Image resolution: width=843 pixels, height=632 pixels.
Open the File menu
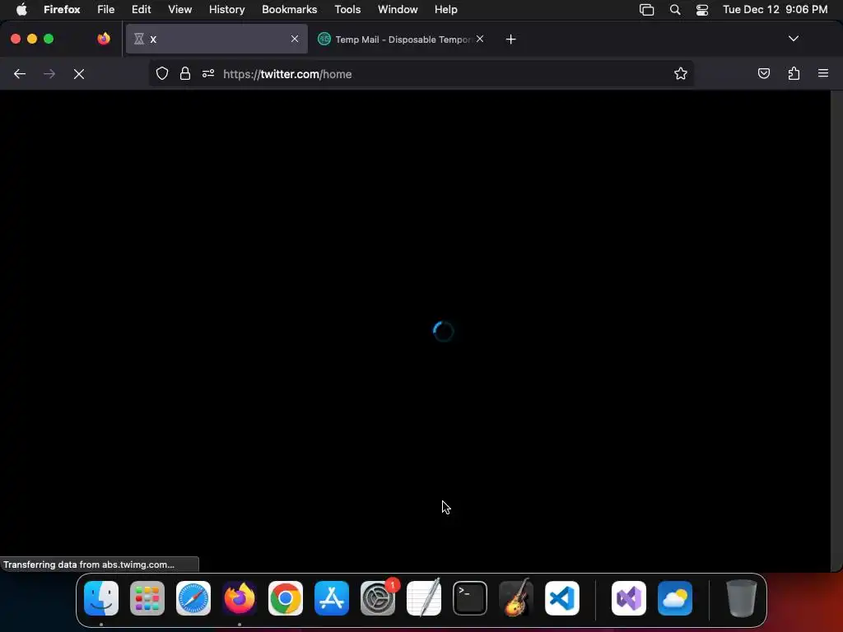click(106, 9)
